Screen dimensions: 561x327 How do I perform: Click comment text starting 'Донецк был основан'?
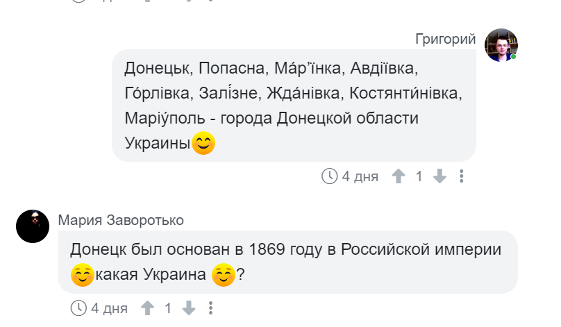pyautogui.click(x=285, y=262)
